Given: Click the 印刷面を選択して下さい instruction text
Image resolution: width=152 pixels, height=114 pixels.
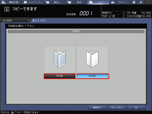Looking at the screenshot, I should point(21,26).
